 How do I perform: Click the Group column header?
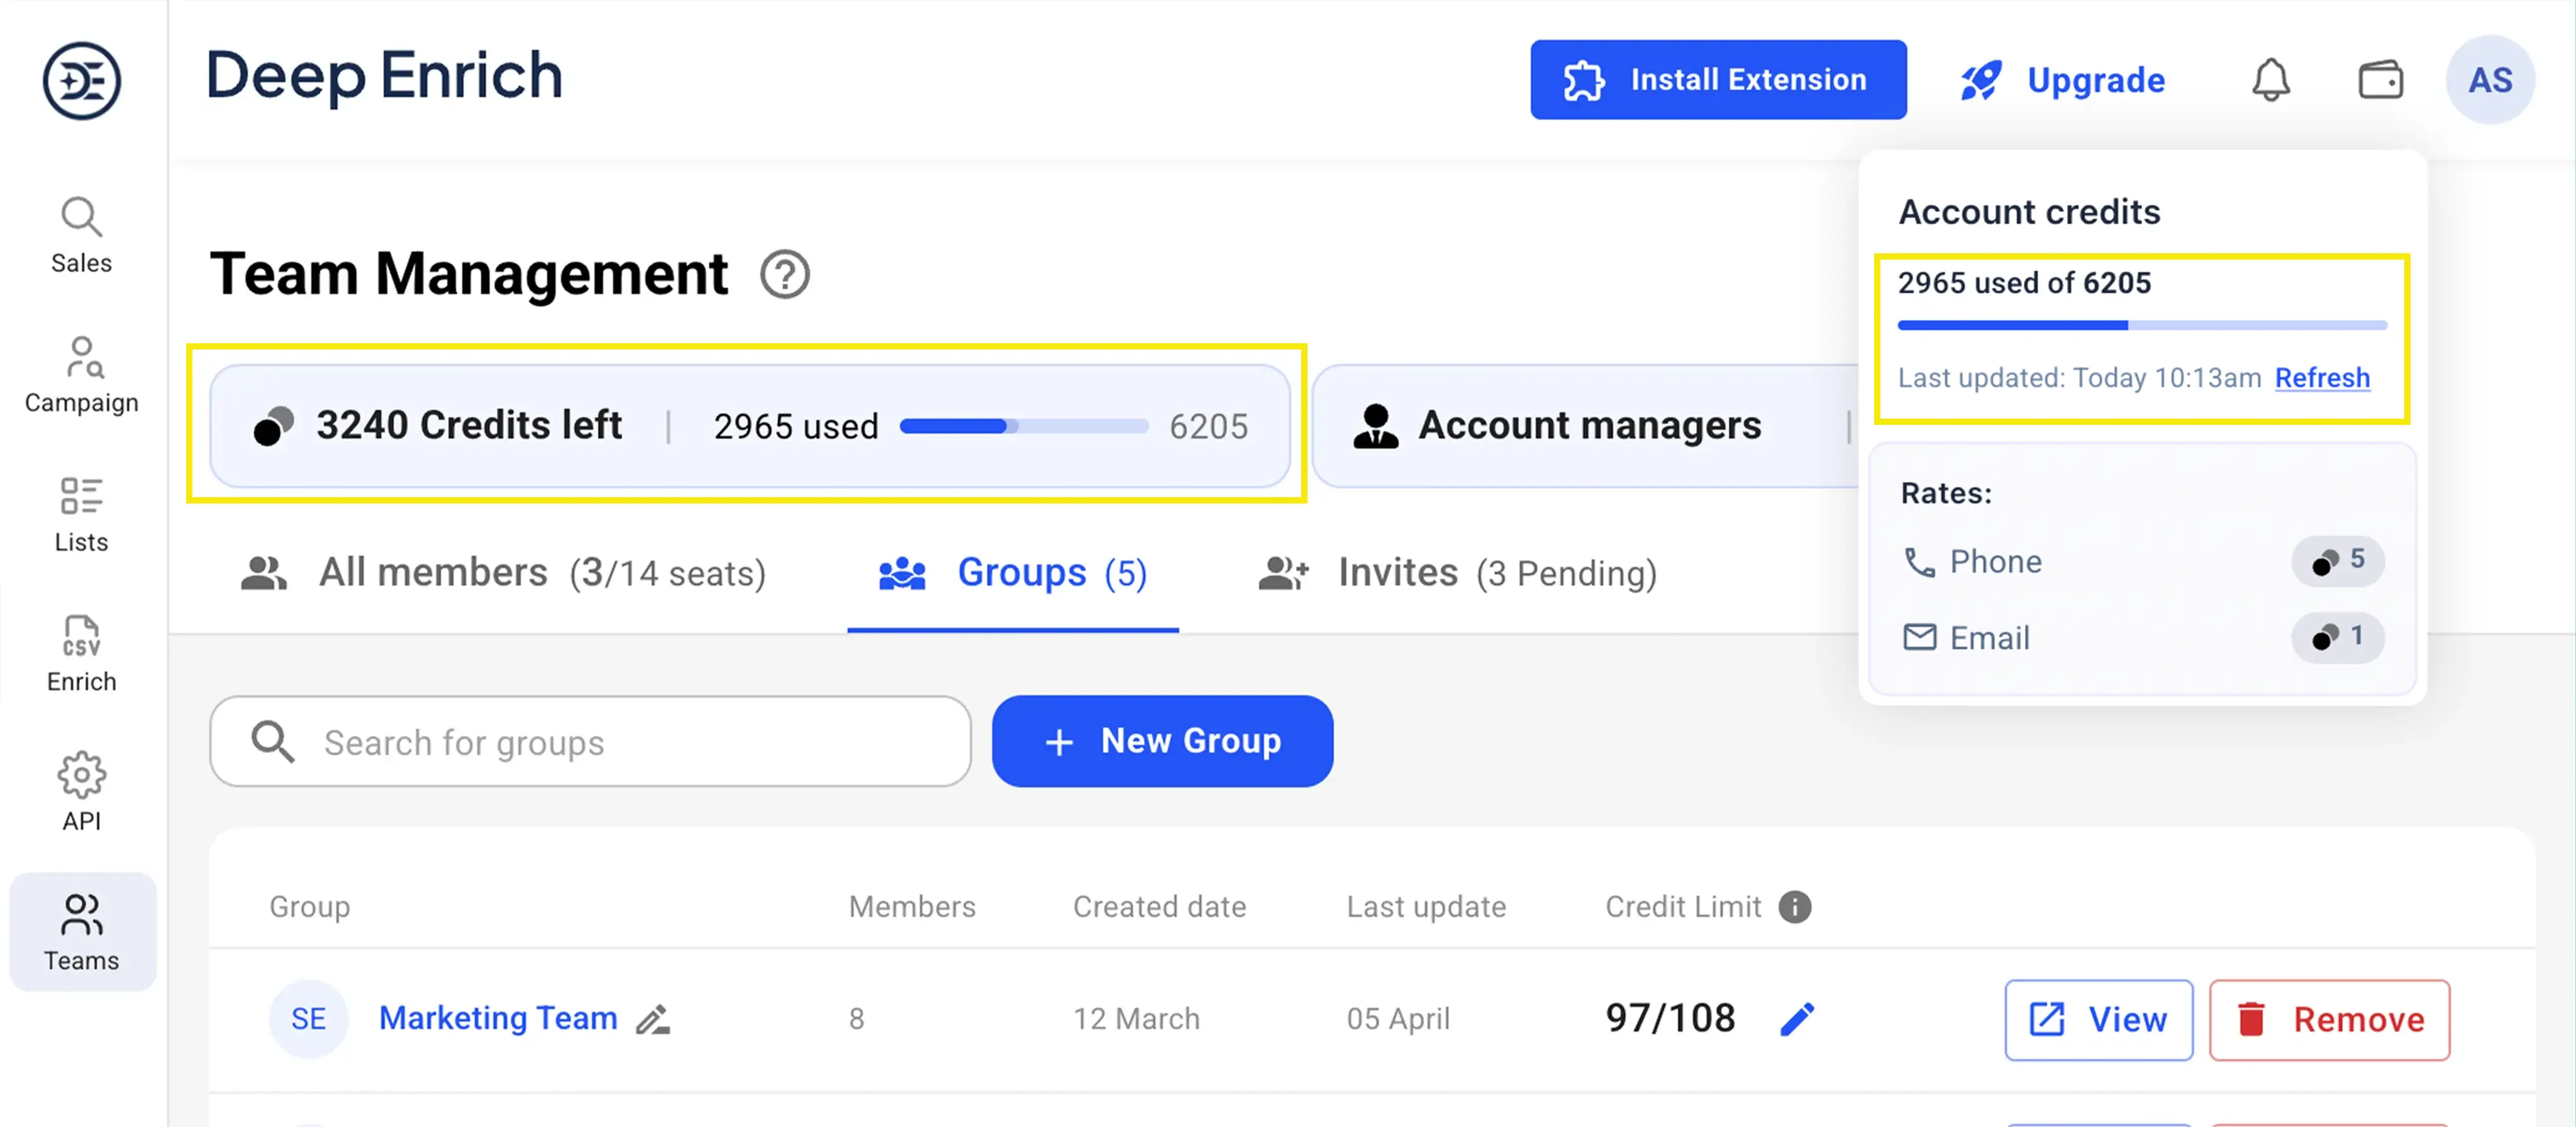pyautogui.click(x=310, y=907)
